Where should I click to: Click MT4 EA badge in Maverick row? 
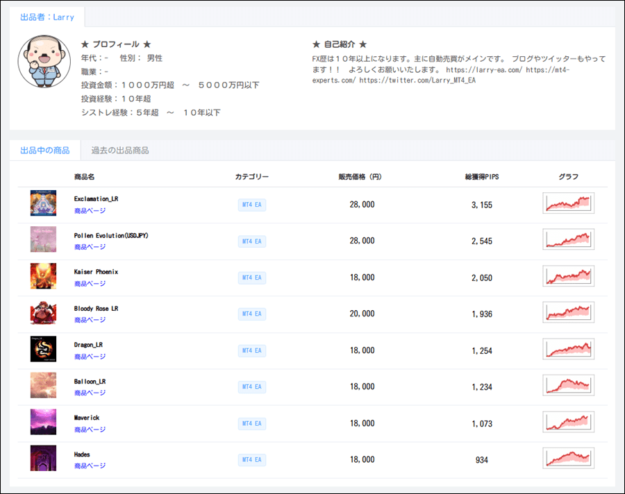pyautogui.click(x=251, y=423)
